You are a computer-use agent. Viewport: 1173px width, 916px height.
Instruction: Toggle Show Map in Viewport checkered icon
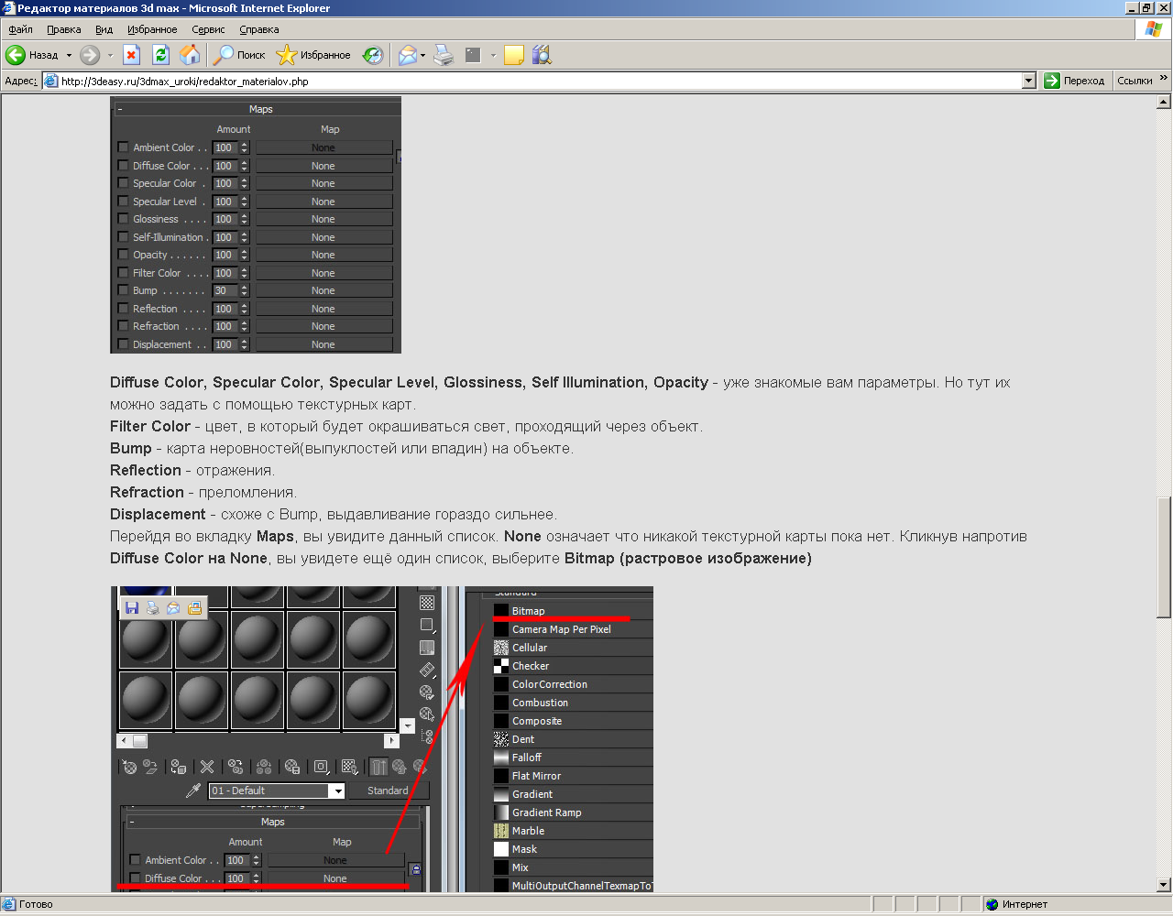pos(349,767)
